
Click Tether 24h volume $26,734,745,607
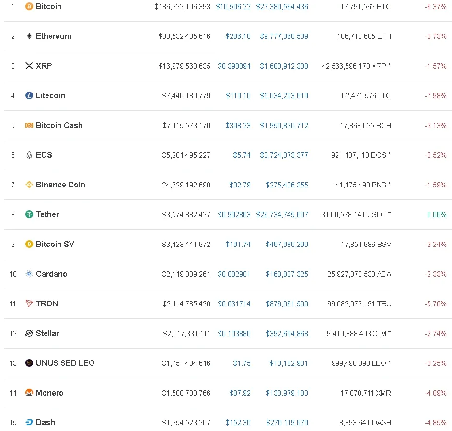(282, 215)
